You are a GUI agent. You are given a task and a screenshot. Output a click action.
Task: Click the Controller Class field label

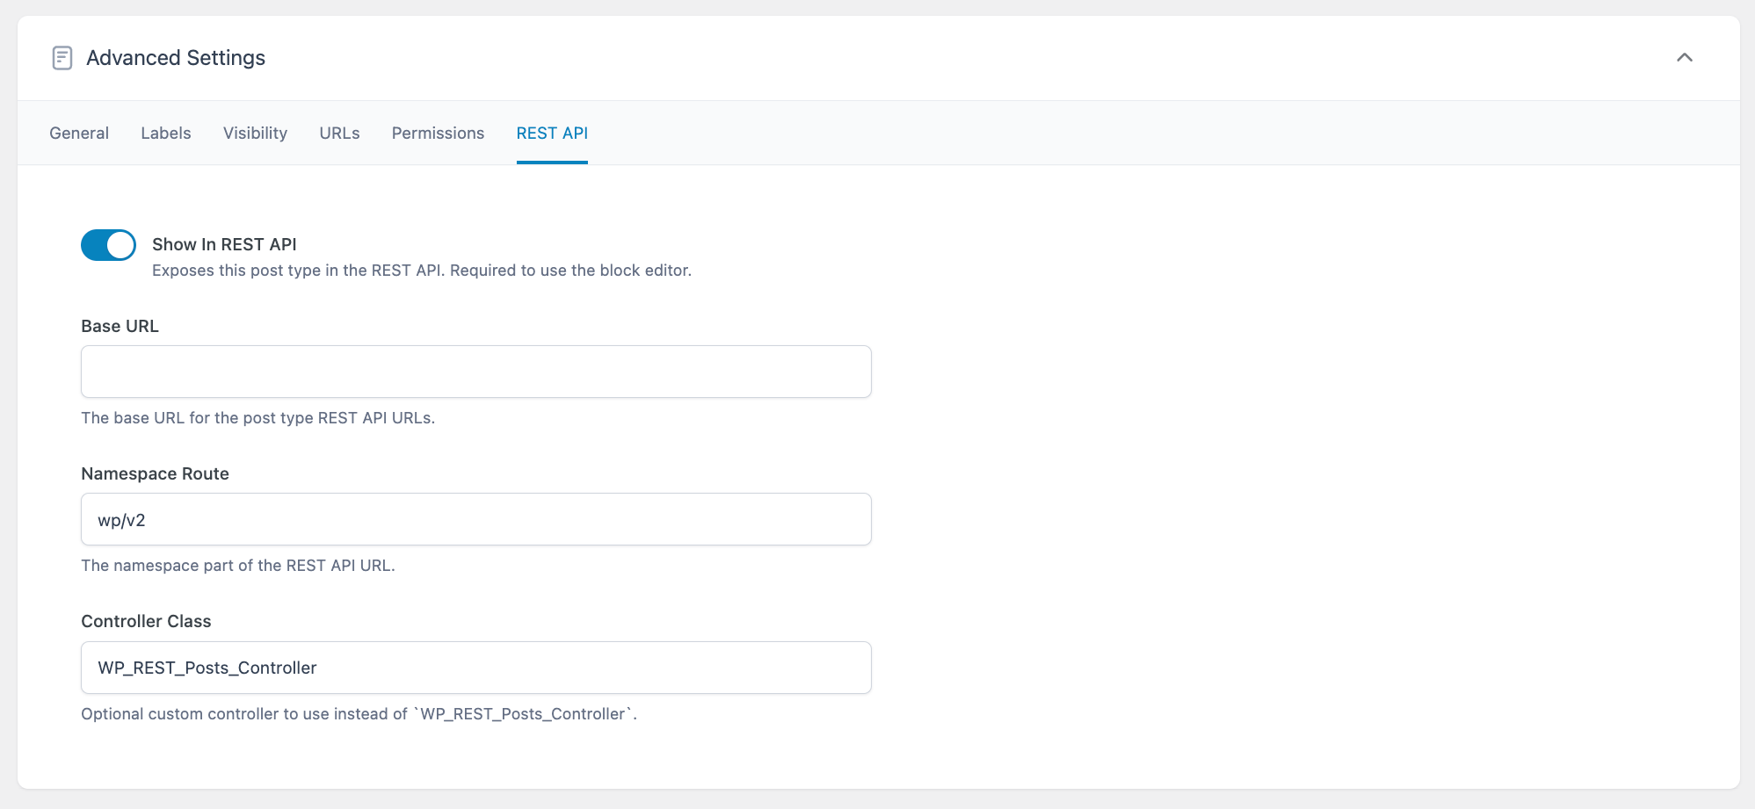point(146,621)
